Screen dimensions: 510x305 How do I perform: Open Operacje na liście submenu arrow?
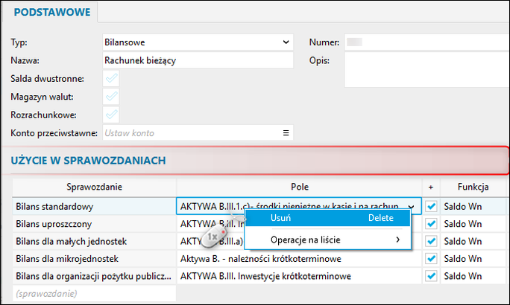[397, 240]
